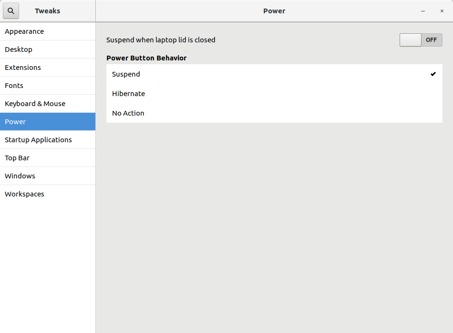Screen dimensions: 453x333
Task: Click the search icon in the header bar
Action: (x=10, y=10)
